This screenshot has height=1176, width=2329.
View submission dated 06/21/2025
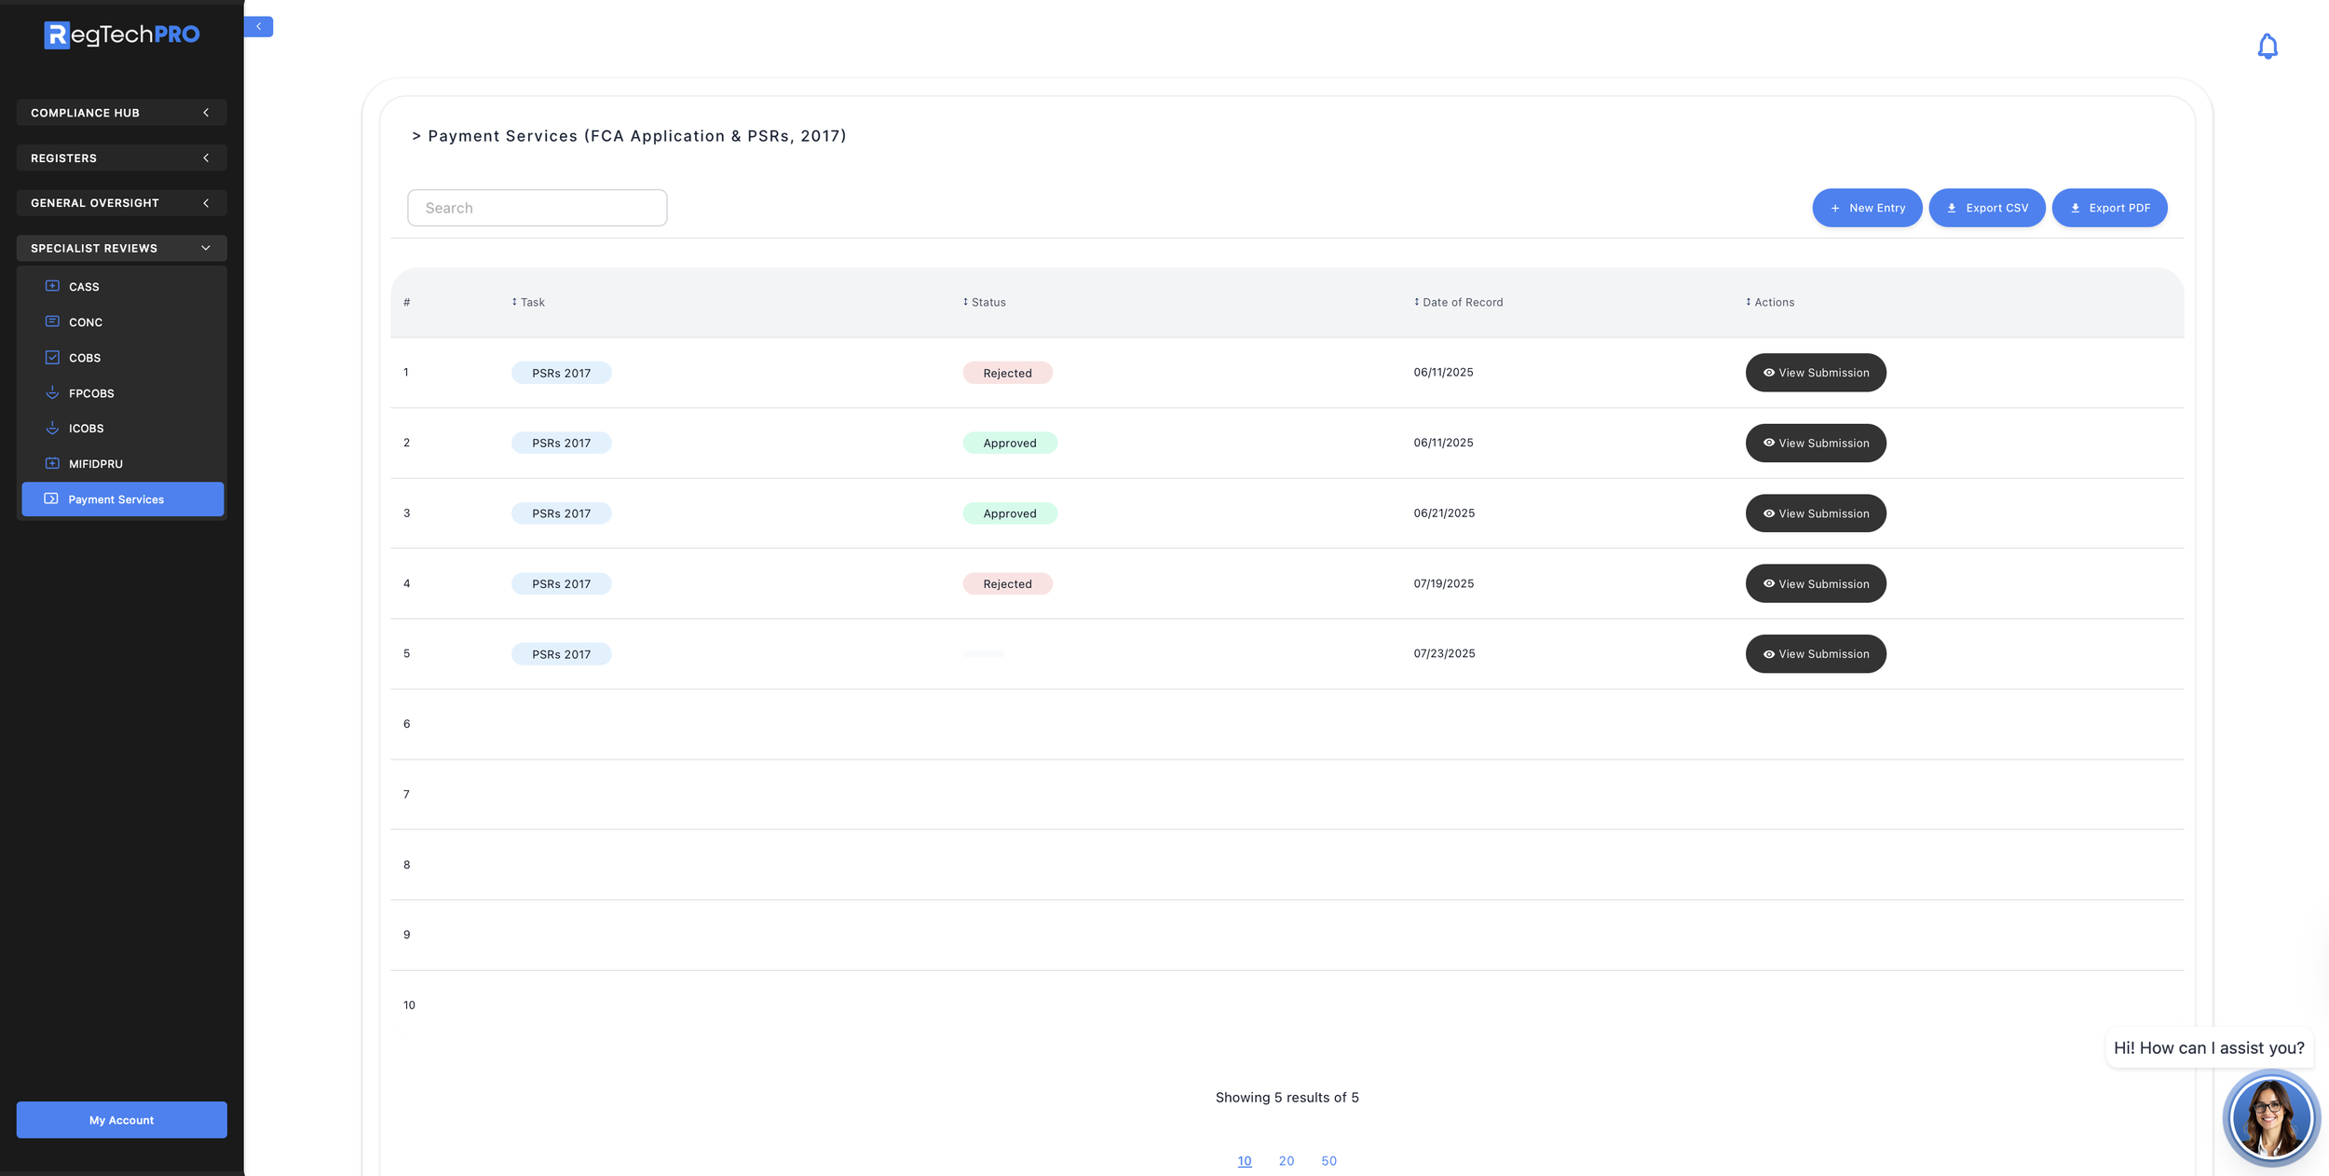click(1815, 513)
